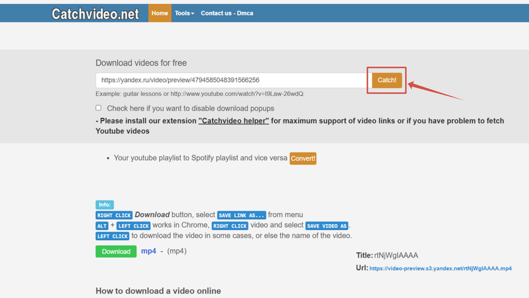Select the title text rtNjWgIAAAA

pyautogui.click(x=396, y=255)
